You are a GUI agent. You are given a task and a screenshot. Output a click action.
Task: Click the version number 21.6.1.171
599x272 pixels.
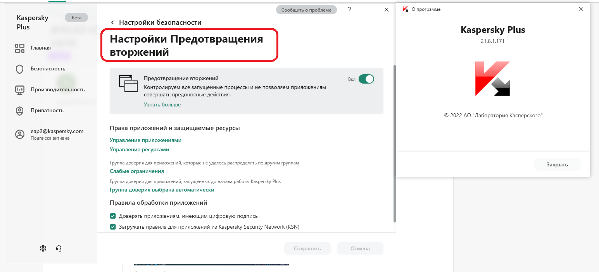coord(492,41)
